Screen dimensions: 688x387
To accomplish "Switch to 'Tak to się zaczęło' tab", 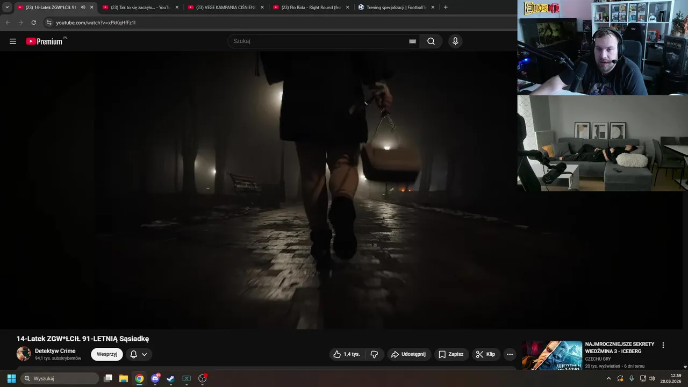I will 140,7.
